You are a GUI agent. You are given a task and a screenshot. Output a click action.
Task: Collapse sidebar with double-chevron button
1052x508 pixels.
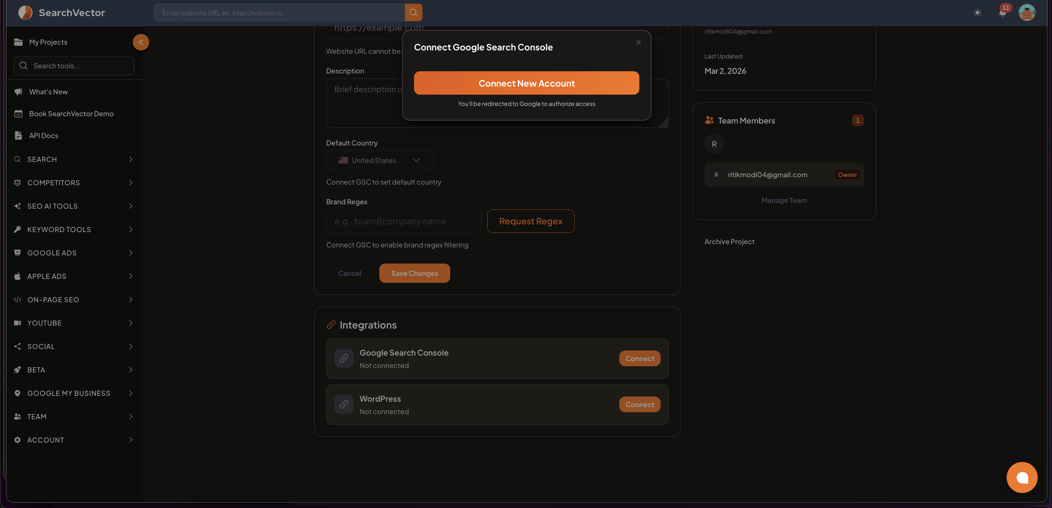pyautogui.click(x=141, y=42)
